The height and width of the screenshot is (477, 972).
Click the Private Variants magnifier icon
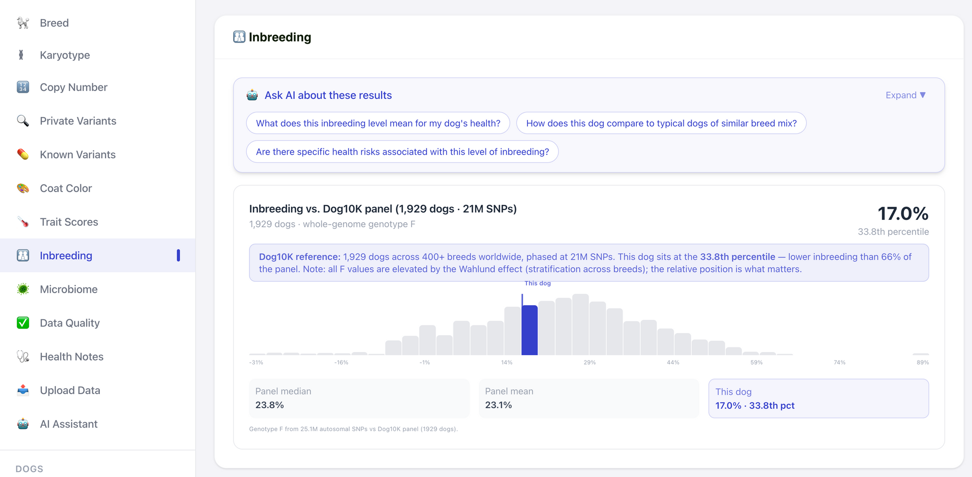click(22, 121)
